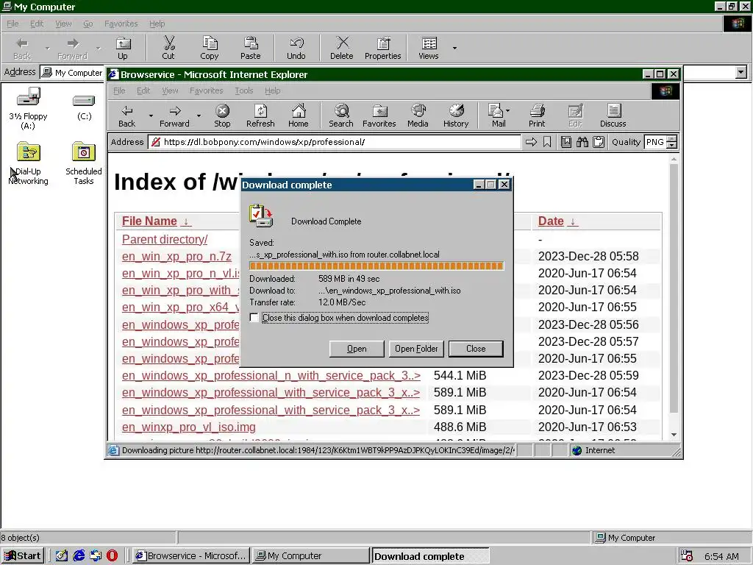
Task: Open the View menu in Internet Explorer
Action: click(x=170, y=90)
